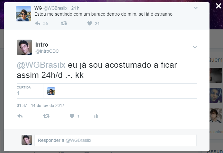Open @IntroCDC handle link
The width and height of the screenshot is (223, 153).
pyautogui.click(x=47, y=51)
